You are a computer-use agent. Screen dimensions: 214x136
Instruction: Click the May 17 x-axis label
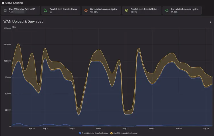[152, 129]
